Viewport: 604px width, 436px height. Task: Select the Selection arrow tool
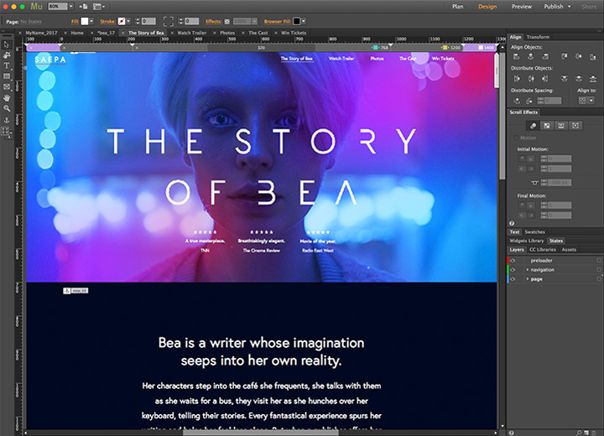(x=7, y=44)
